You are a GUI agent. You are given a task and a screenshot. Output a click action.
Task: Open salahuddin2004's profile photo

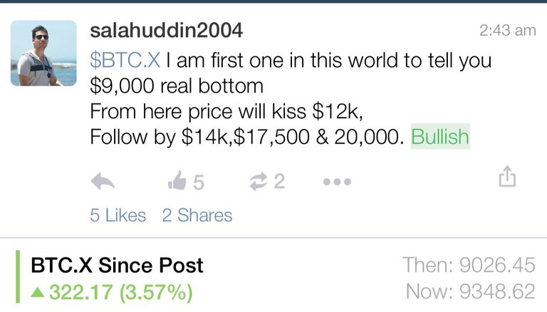pyautogui.click(x=43, y=53)
